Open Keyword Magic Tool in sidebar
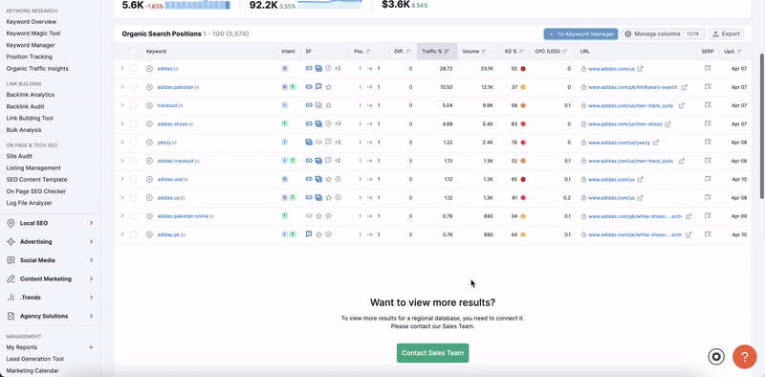 [x=33, y=33]
